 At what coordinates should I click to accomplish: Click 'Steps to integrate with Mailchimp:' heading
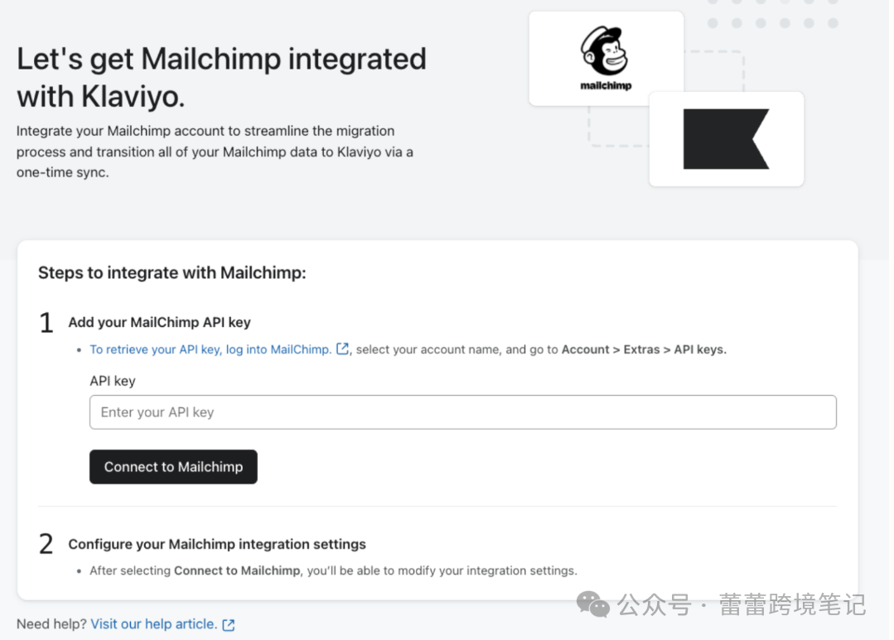(172, 273)
